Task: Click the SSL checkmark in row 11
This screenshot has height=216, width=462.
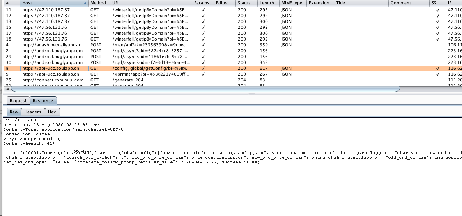Action: [x=437, y=10]
